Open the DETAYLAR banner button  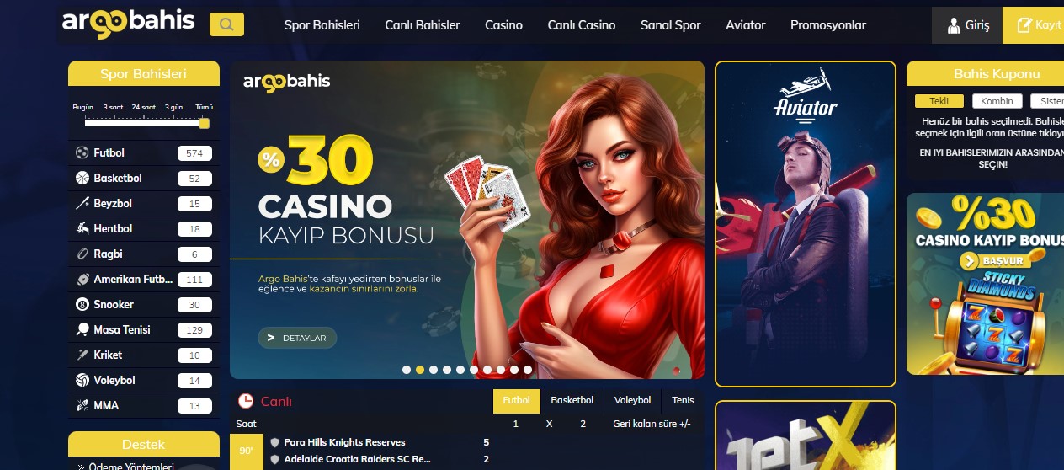[297, 338]
